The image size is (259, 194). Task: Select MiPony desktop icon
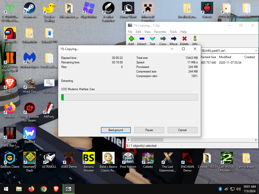(49, 110)
